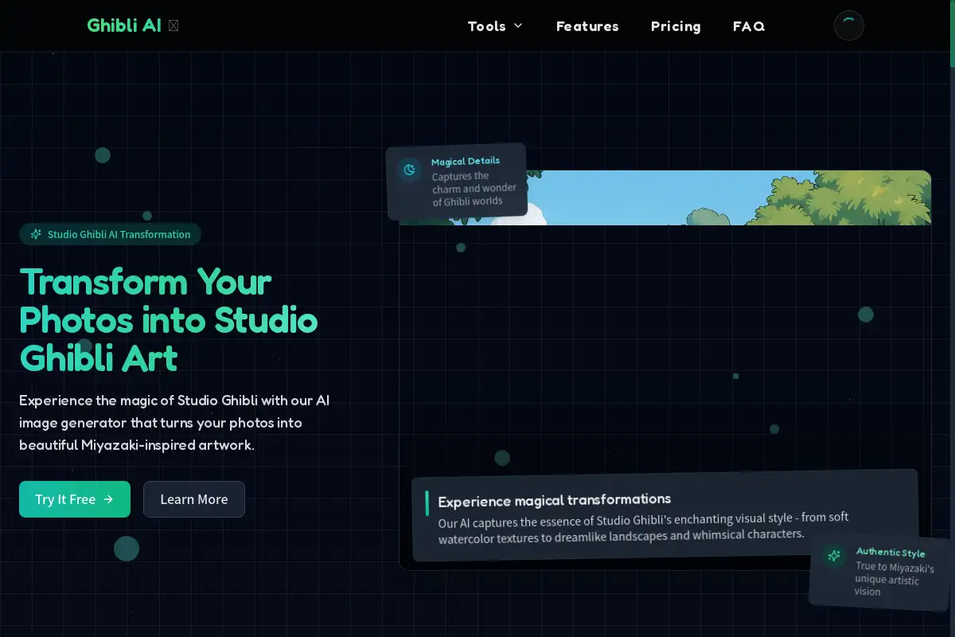
Task: Click the moon icon in Magical Details card
Action: click(409, 170)
